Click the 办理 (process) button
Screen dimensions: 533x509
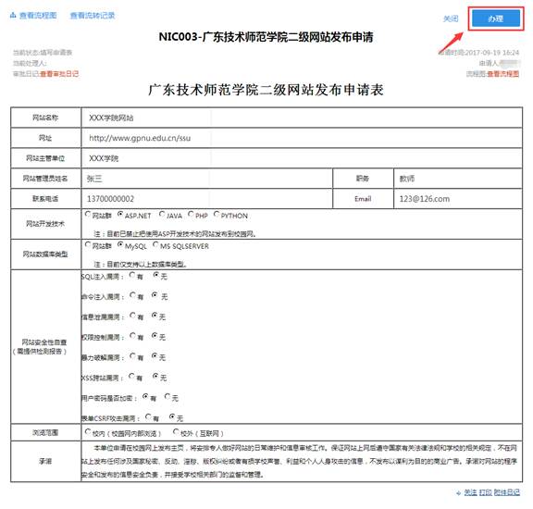tap(496, 19)
